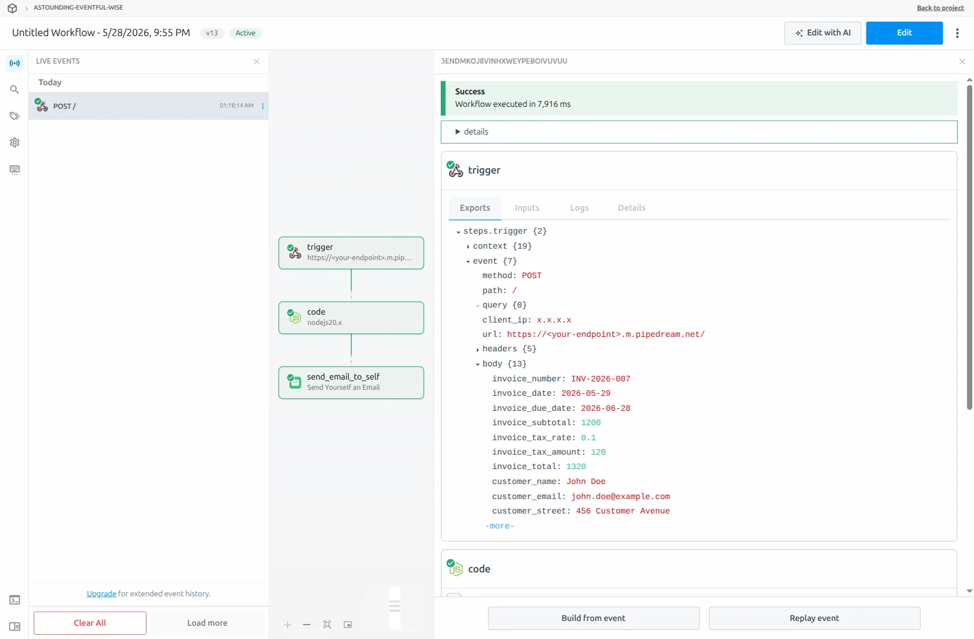The height and width of the screenshot is (639, 974).
Task: Click the customer_street value 456 Customer Avenue
Action: pos(623,511)
